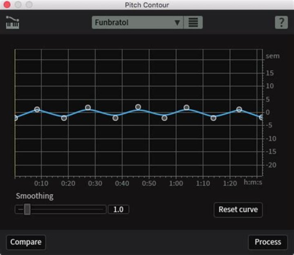Image resolution: width=294 pixels, height=255 pixels.
Task: Select the curve trough point just before 0:20
Action: coord(64,118)
